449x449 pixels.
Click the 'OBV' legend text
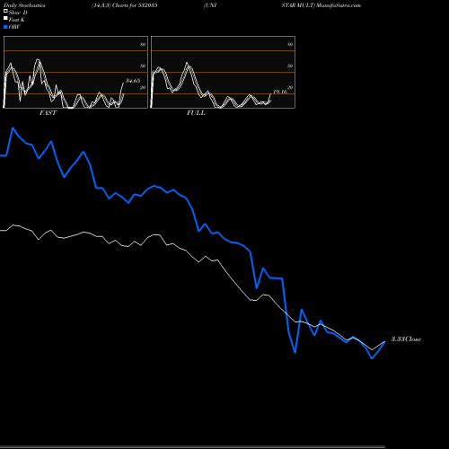(x=14, y=27)
